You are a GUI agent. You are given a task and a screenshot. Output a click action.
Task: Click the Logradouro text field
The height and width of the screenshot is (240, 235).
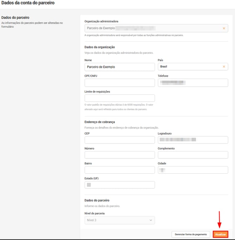click(193, 140)
